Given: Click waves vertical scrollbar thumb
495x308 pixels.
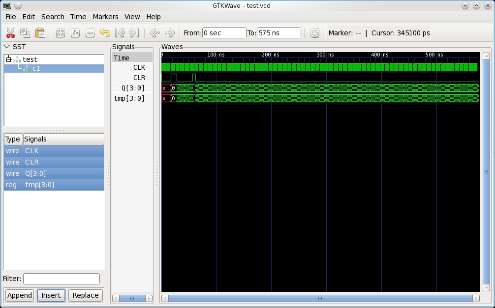Looking at the screenshot, I should [486, 172].
